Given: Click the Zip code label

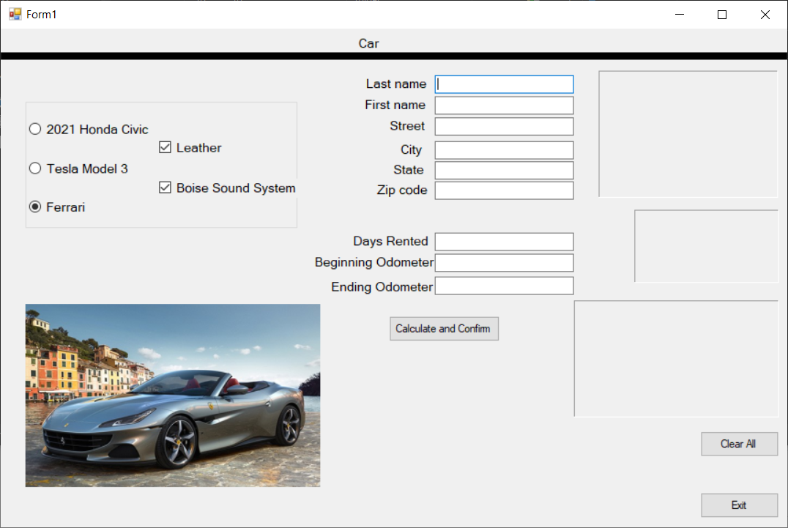Looking at the screenshot, I should 402,190.
